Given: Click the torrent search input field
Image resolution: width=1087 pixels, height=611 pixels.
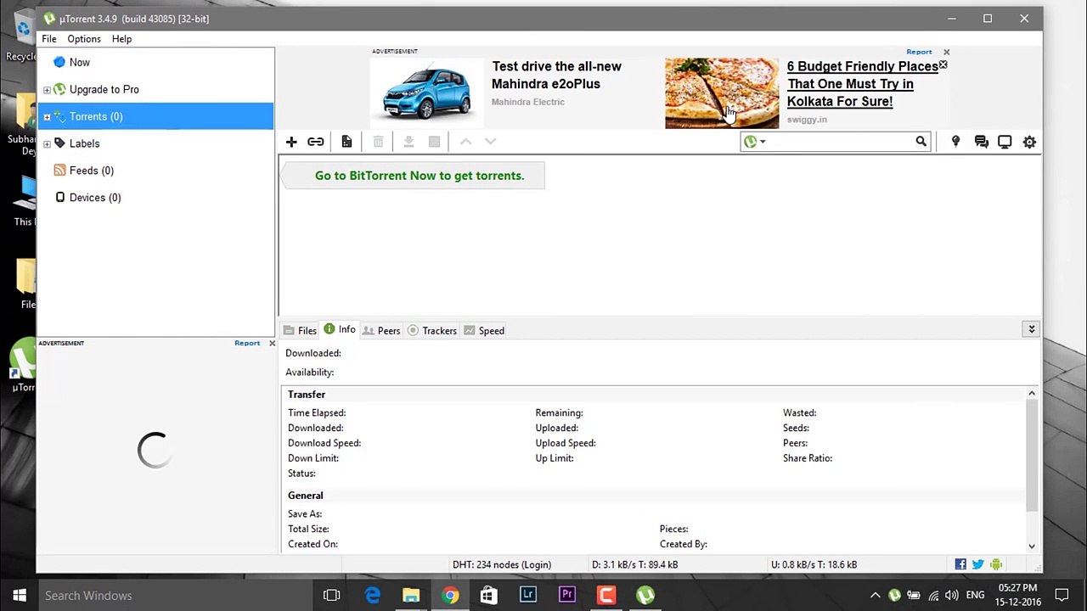Looking at the screenshot, I should [840, 142].
